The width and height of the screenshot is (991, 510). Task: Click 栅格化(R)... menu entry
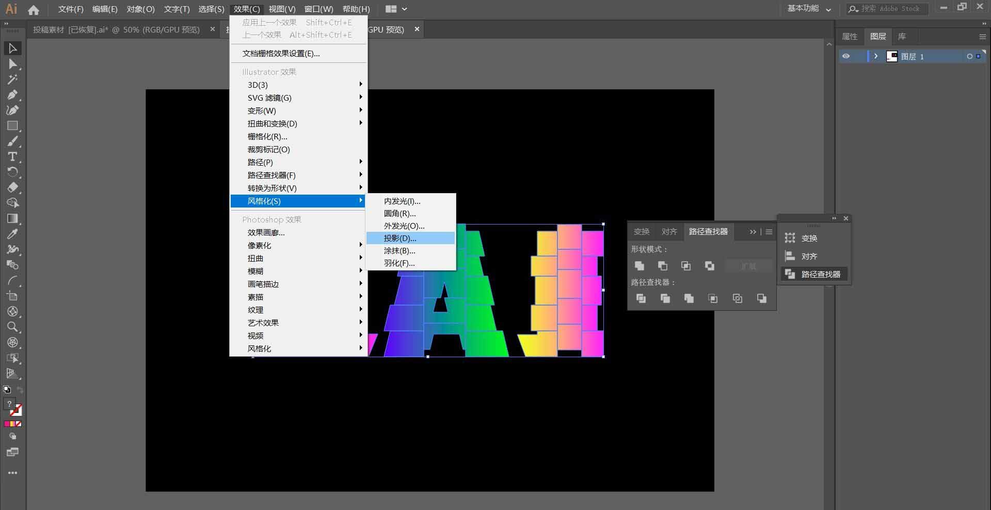[x=298, y=136]
